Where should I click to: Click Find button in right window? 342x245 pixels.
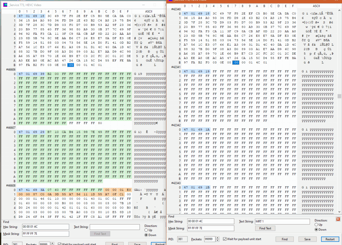[285, 239]
